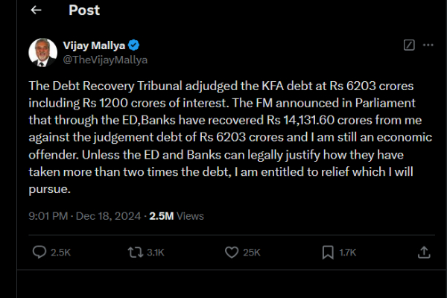Bookmark this post with the ribbon icon
The height and width of the screenshot is (298, 447).
coord(326,252)
